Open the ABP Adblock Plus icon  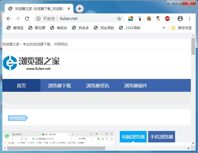(167, 19)
